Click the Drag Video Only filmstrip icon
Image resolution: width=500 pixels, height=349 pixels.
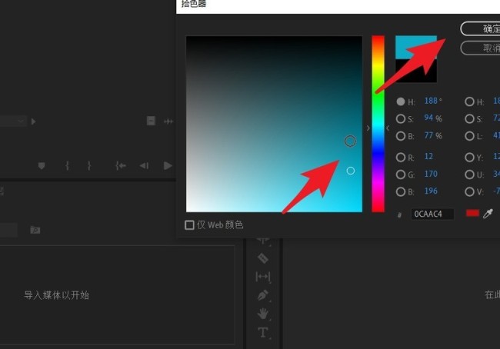pyautogui.click(x=151, y=121)
